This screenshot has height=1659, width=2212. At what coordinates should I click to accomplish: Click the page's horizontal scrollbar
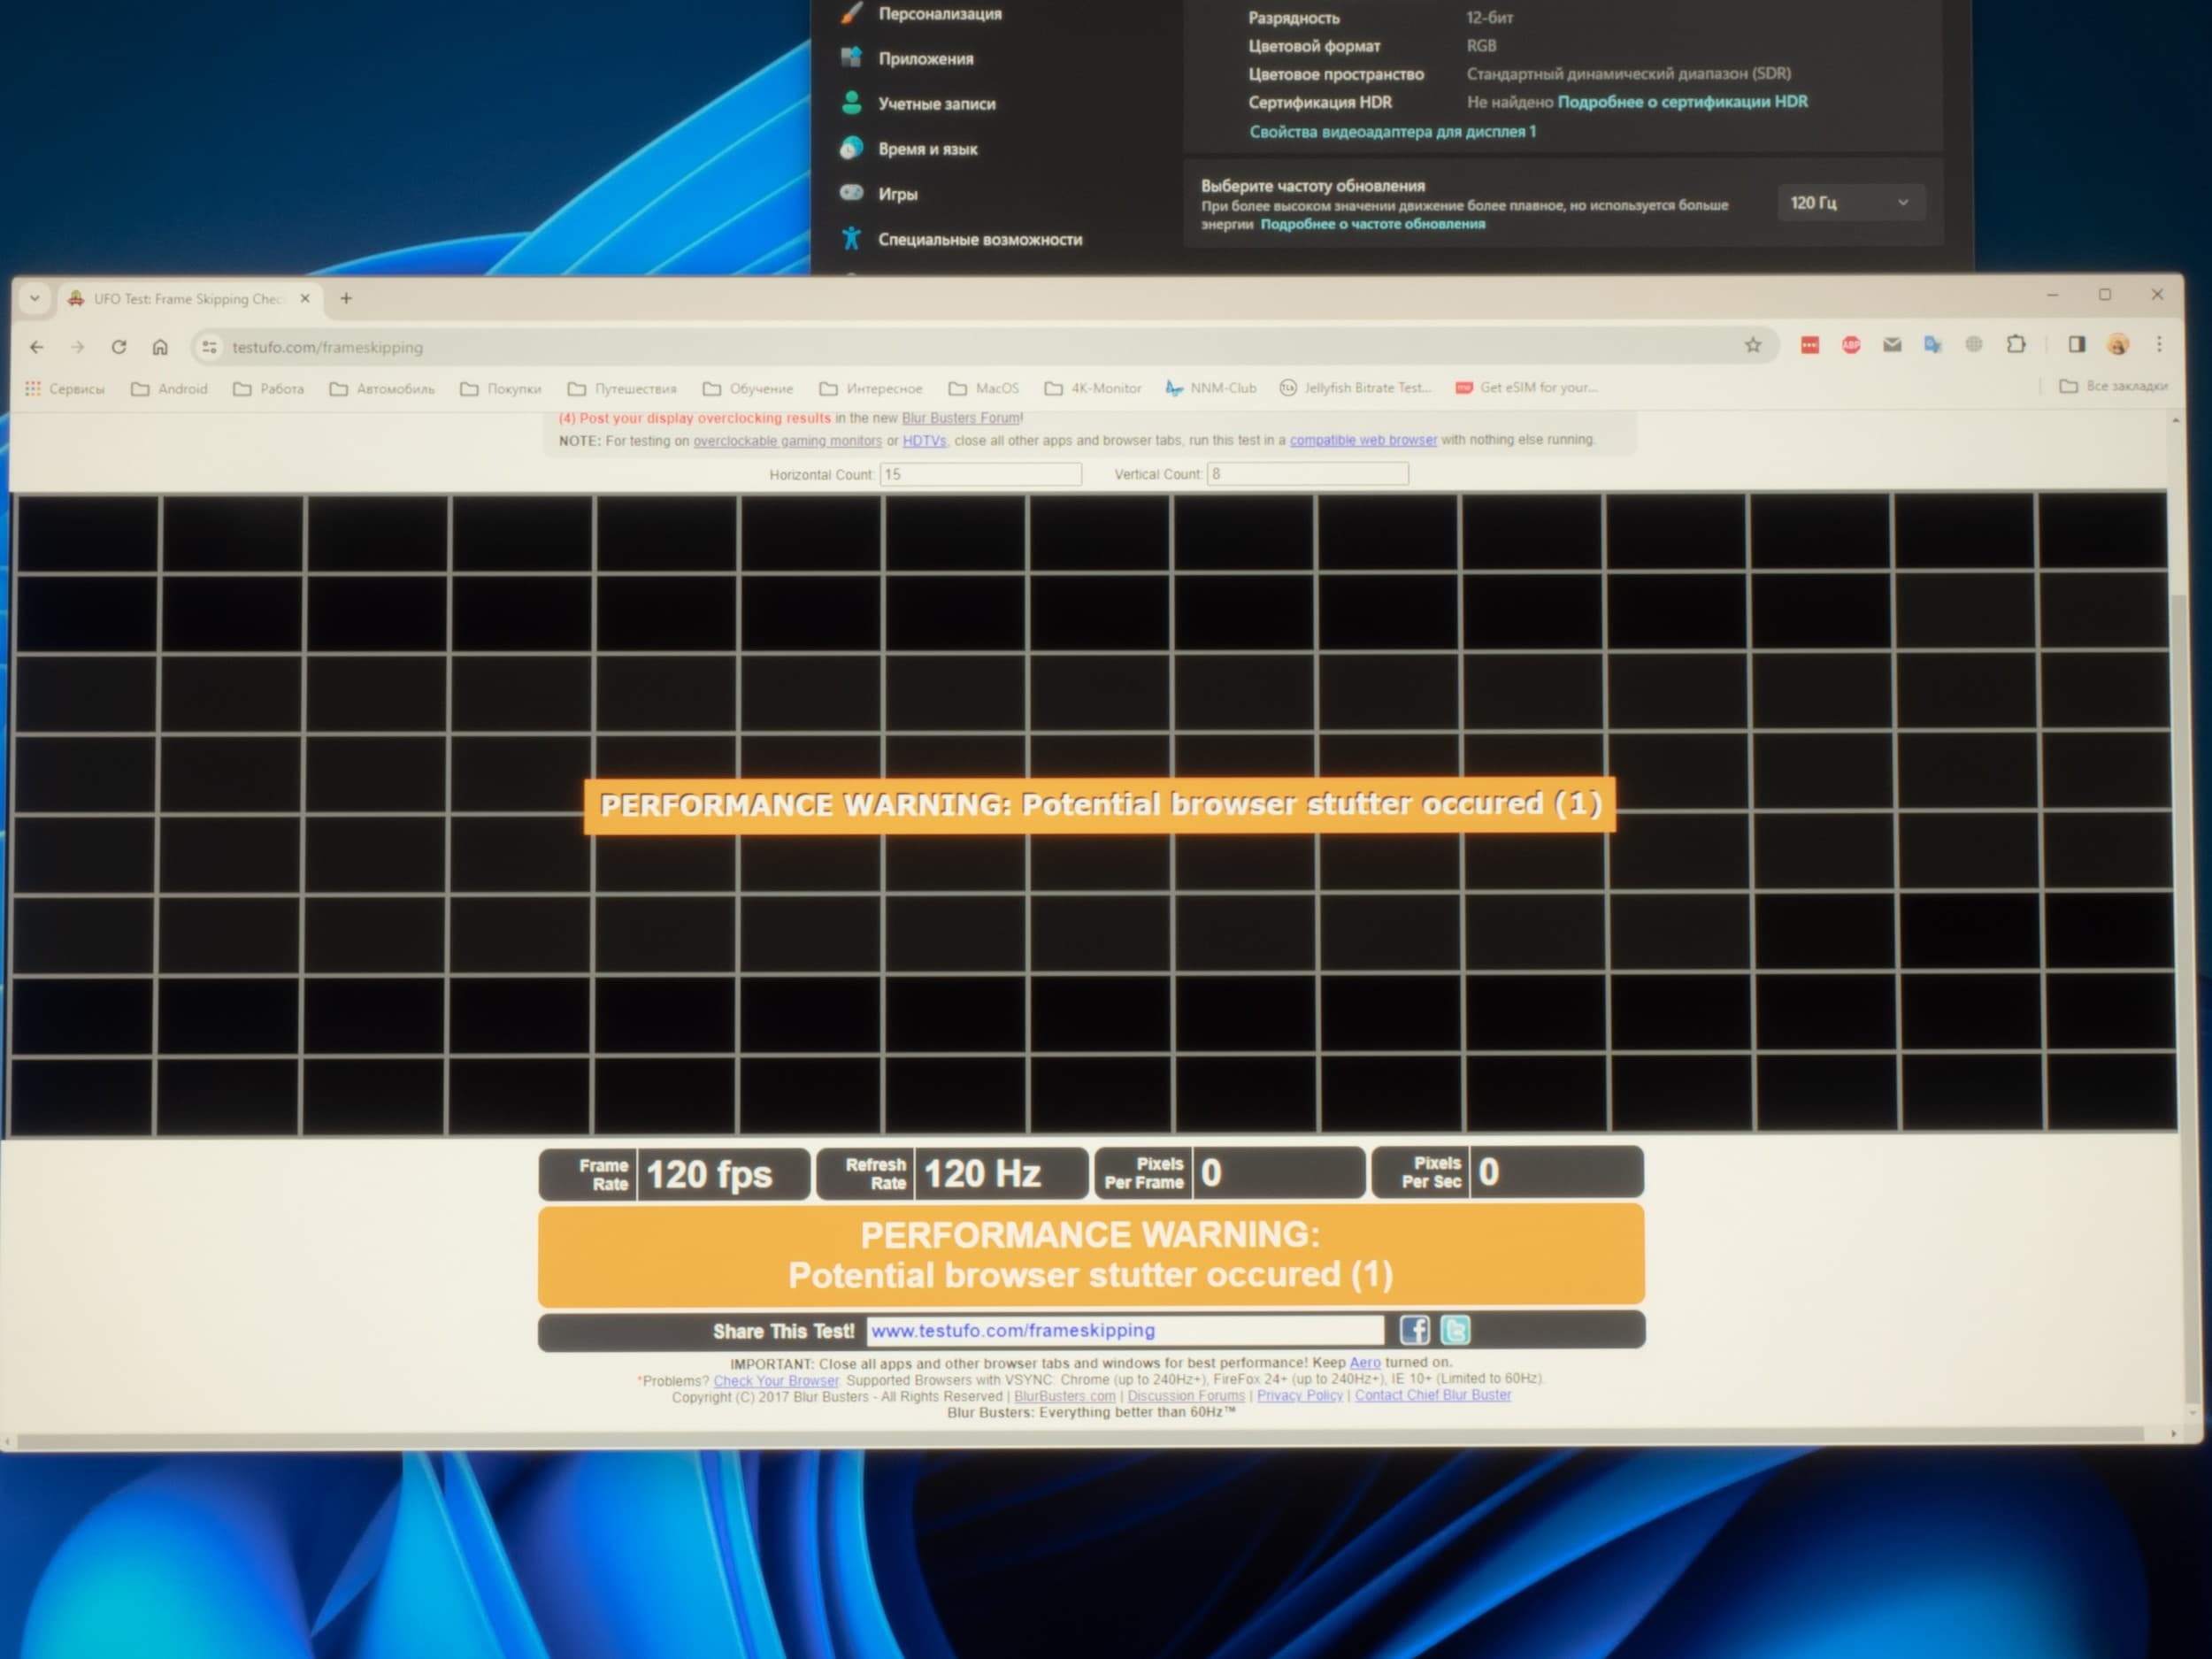(x=1080, y=1437)
